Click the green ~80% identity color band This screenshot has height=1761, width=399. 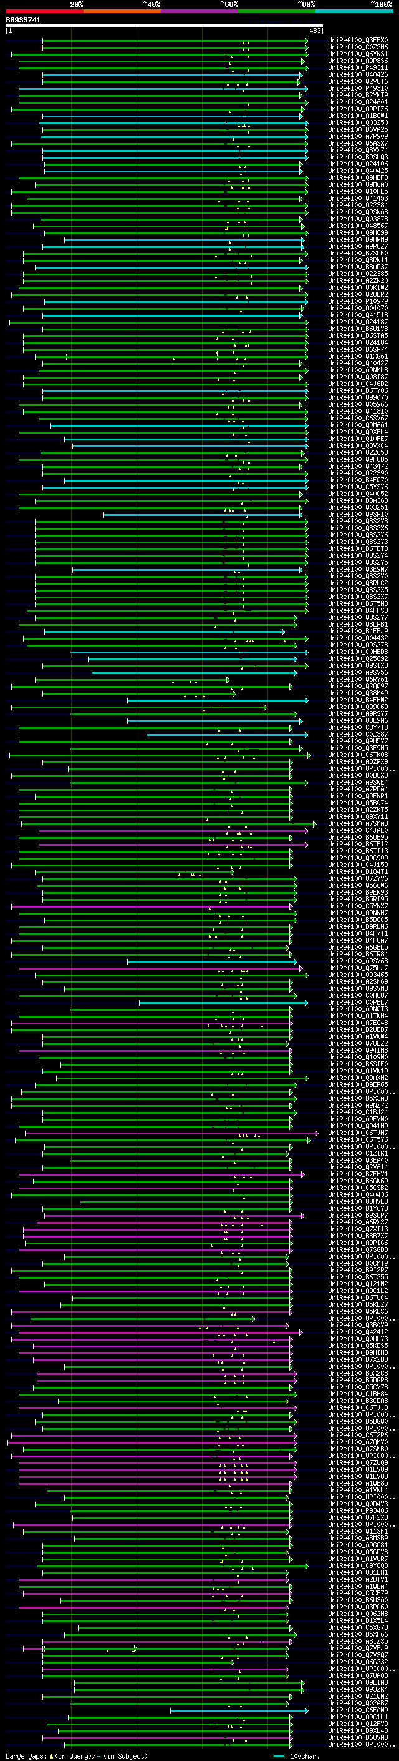pyautogui.click(x=276, y=11)
